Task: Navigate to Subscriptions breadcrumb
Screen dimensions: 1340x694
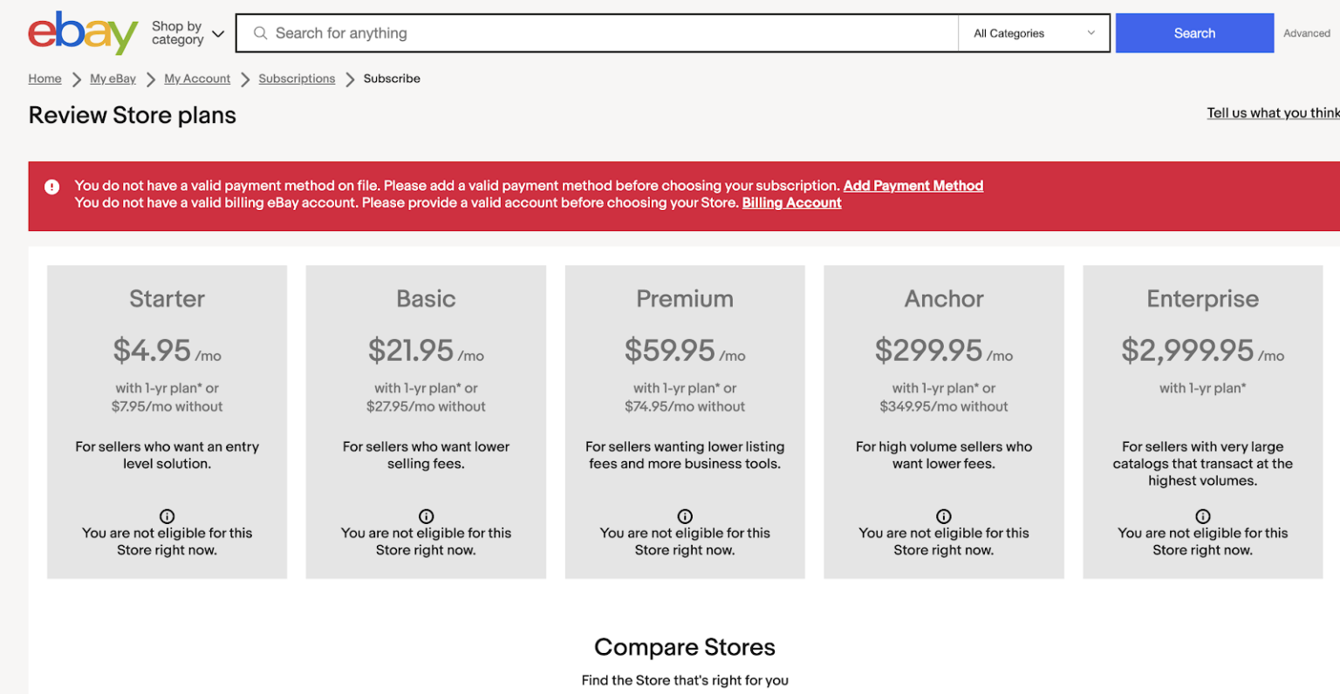Action: [x=297, y=78]
